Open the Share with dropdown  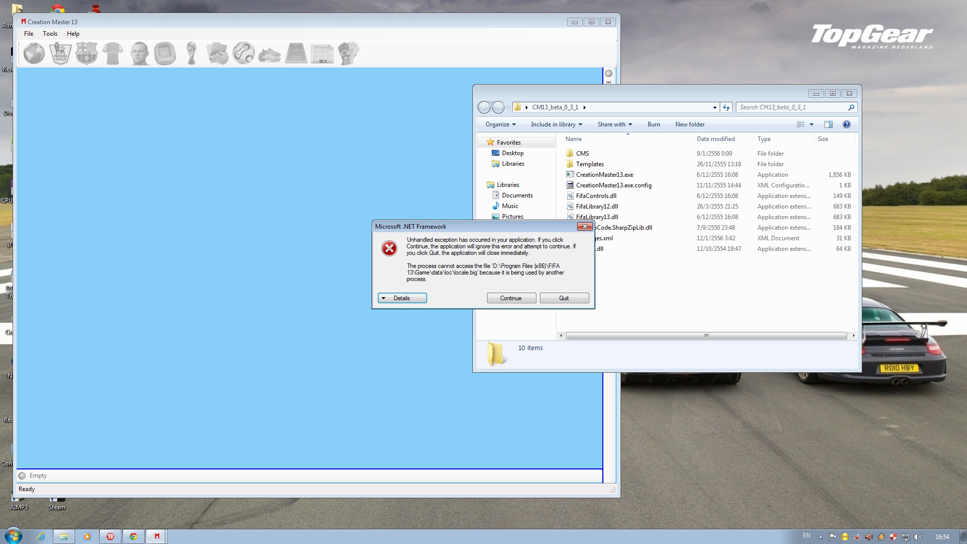614,124
